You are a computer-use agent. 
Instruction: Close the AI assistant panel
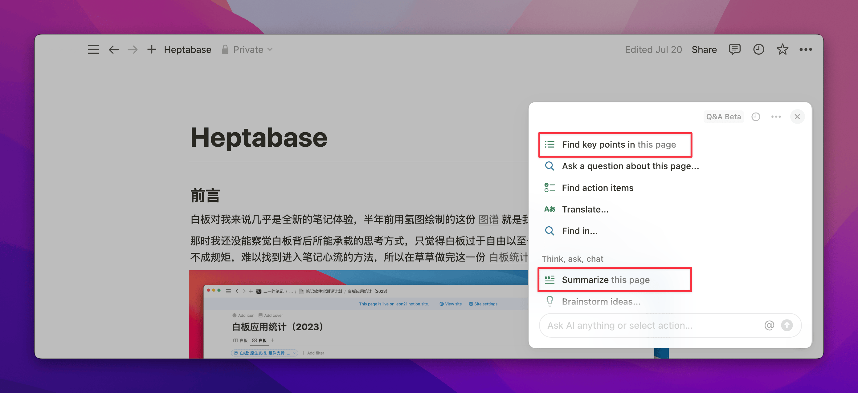(x=797, y=117)
